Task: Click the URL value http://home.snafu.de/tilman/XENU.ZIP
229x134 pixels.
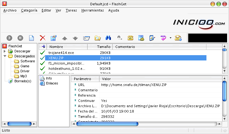Action: 134,85
